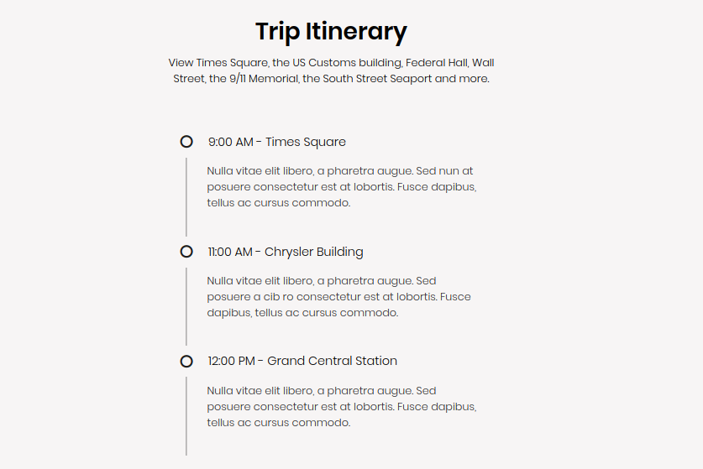The width and height of the screenshot is (703, 469).
Task: Click the circle marker beside Grand Central Station
Action: (186, 361)
